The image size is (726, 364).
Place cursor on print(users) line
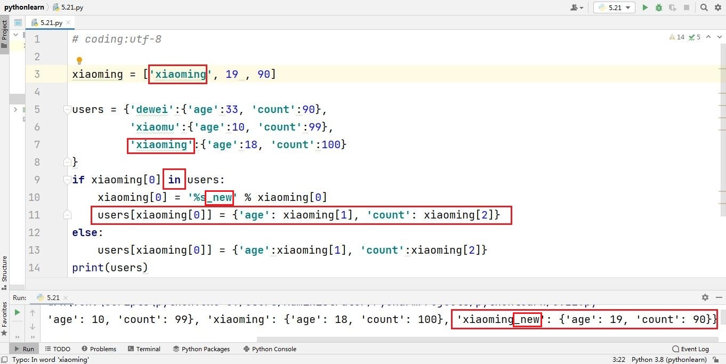110,268
